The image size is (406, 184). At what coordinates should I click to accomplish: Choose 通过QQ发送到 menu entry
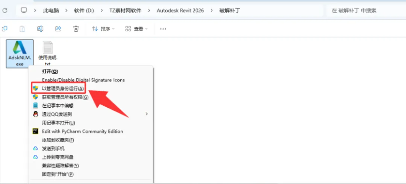57,114
